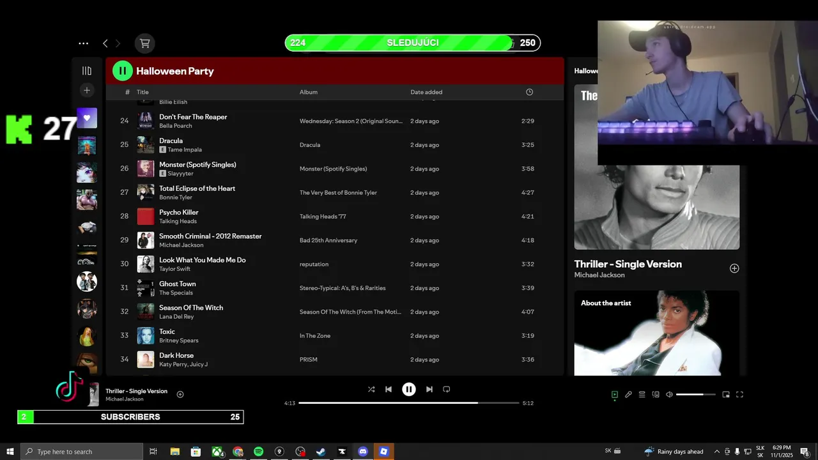Screen dimensions: 818x460
Task: Toggle the Now Playing view icon
Action: (x=615, y=395)
